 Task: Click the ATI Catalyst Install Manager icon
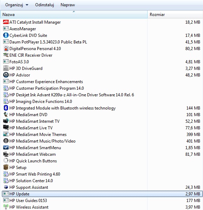point(6,22)
